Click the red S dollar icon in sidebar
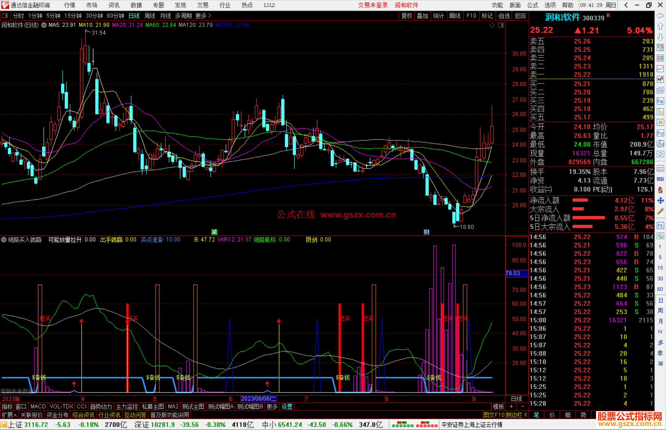This screenshot has height=430, width=666. [660, 190]
